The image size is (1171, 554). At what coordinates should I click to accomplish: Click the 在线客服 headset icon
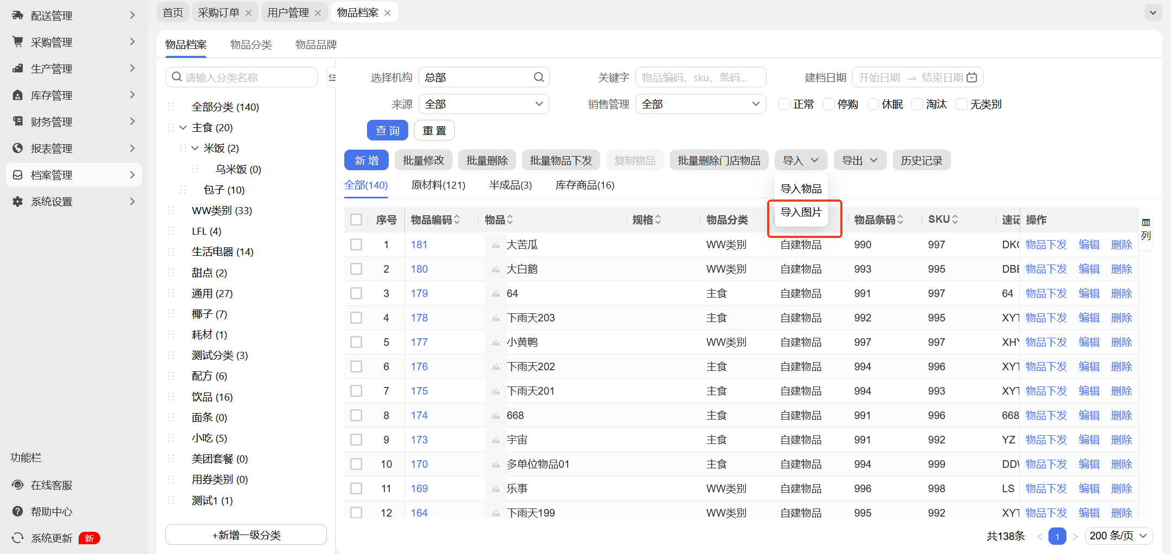[x=18, y=485]
